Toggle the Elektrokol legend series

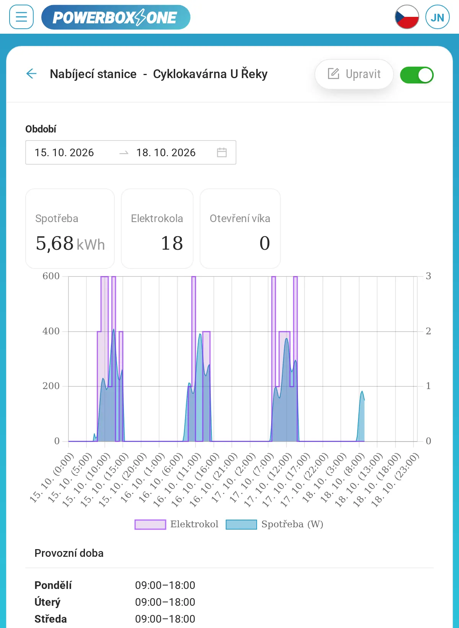click(176, 524)
